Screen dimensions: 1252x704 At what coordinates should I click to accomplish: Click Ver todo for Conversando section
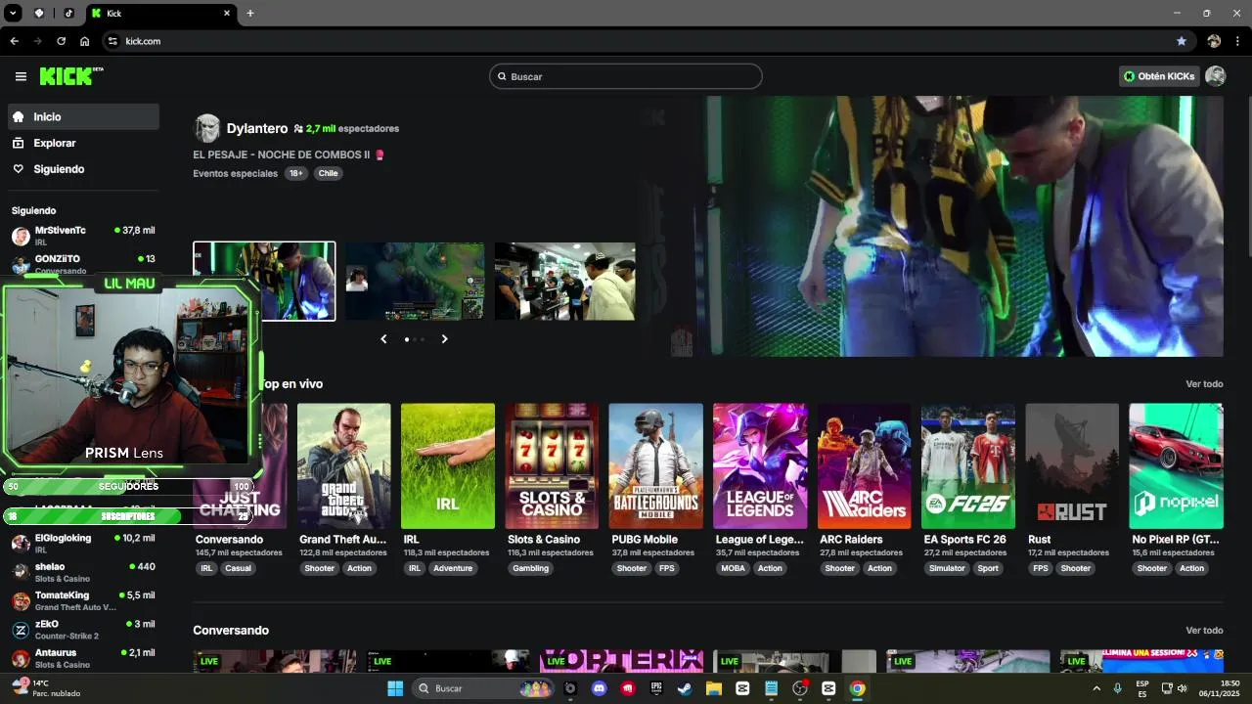coord(1204,631)
